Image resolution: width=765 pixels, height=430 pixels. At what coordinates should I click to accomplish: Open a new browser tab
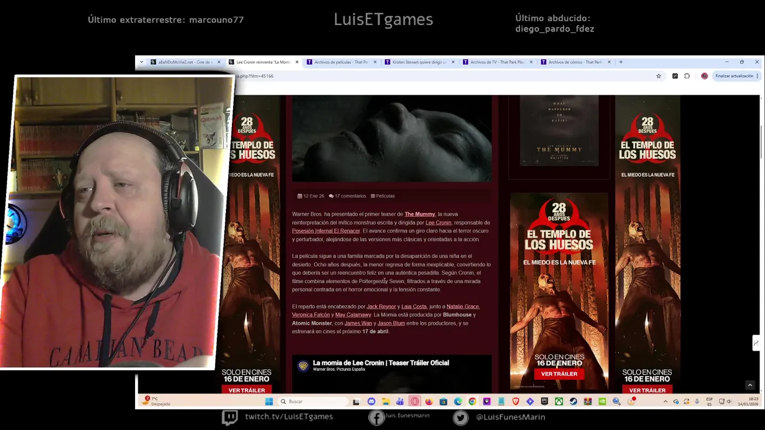coord(620,62)
